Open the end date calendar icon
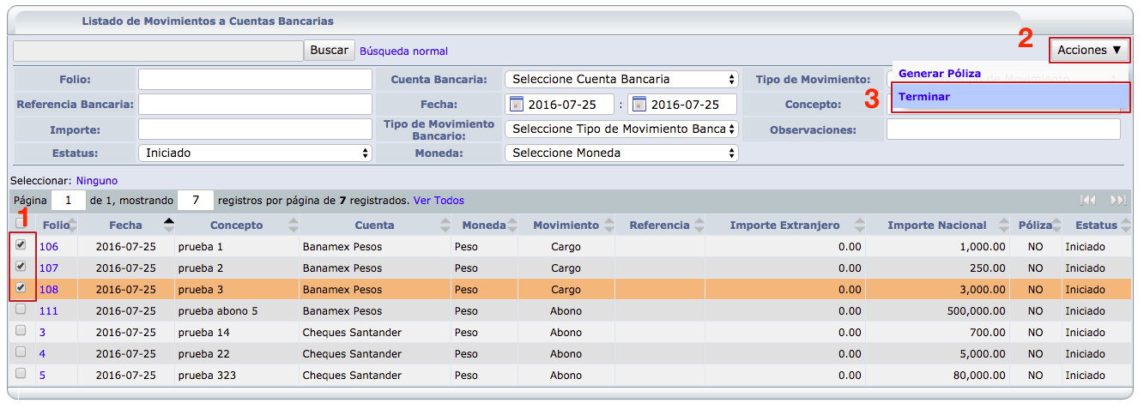The width and height of the screenshot is (1144, 409). pos(639,105)
